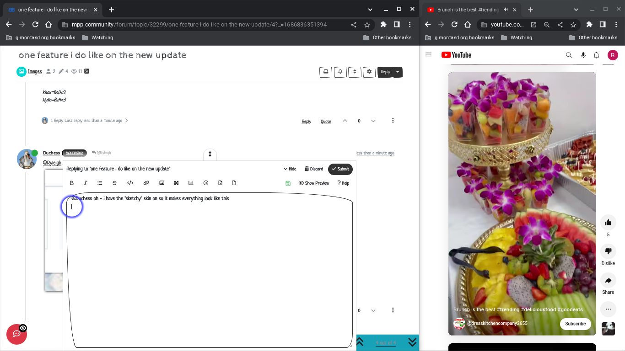Open first post's three-dot menu

(x=393, y=121)
